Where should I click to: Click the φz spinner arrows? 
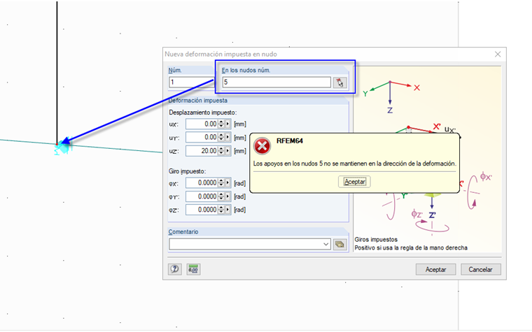click(221, 210)
